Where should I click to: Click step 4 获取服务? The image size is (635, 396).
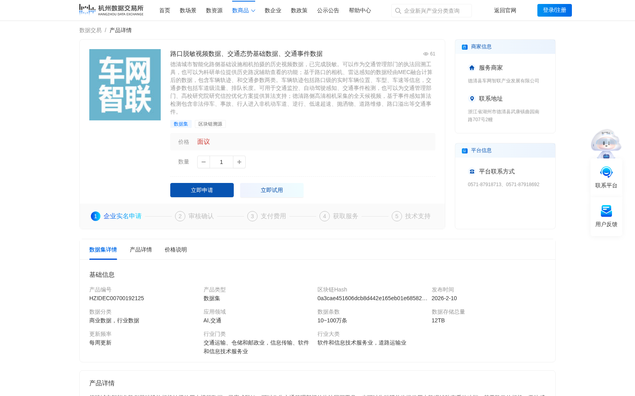click(x=339, y=216)
